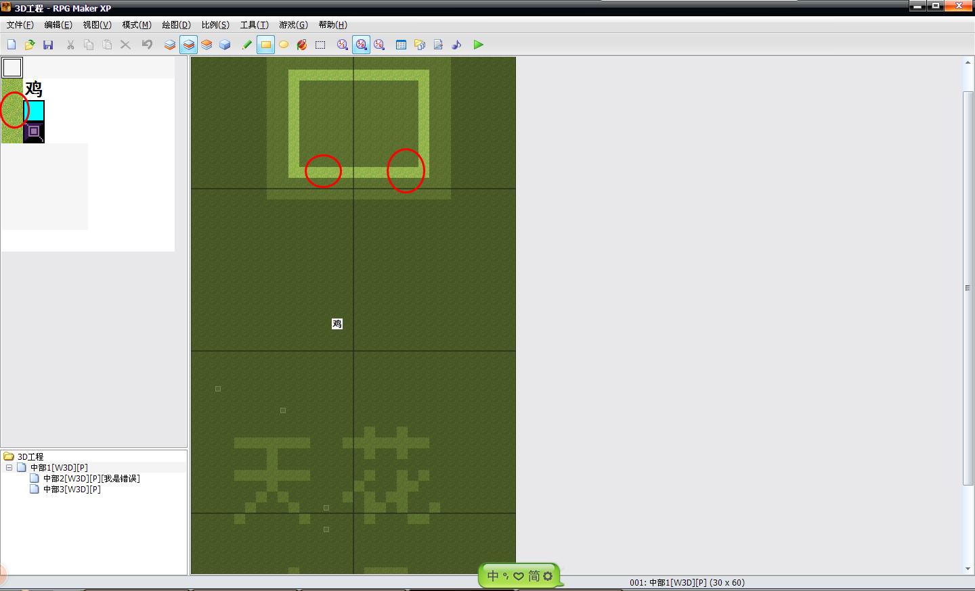Open the 游戏(G) menu
Viewport: 975px width, 591px height.
[x=293, y=25]
